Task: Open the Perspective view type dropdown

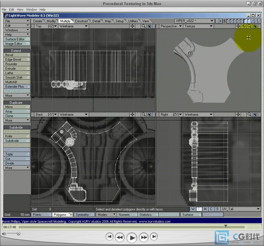Action: [171, 26]
